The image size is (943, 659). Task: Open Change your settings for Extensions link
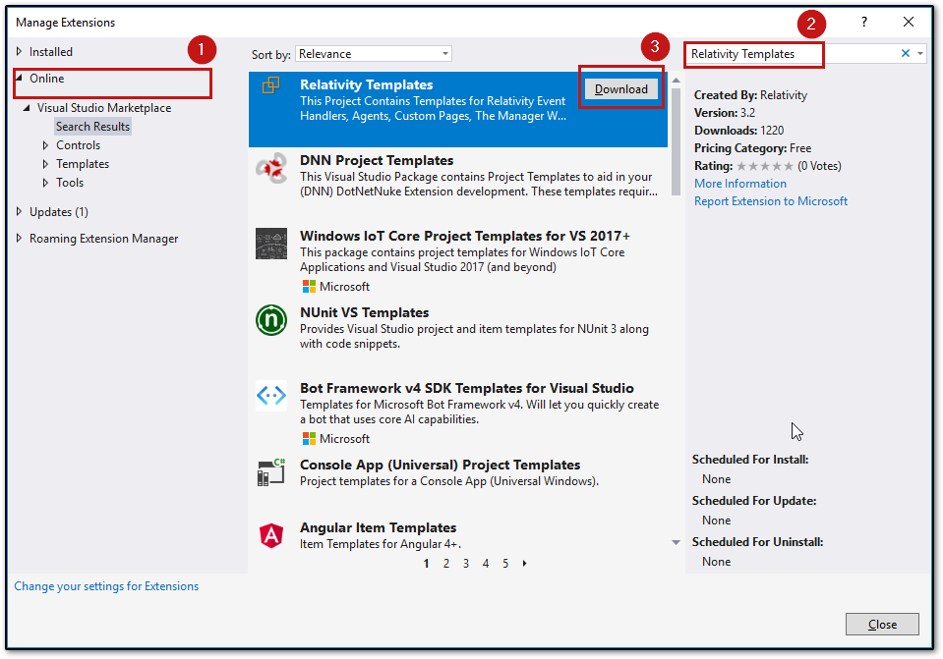106,586
